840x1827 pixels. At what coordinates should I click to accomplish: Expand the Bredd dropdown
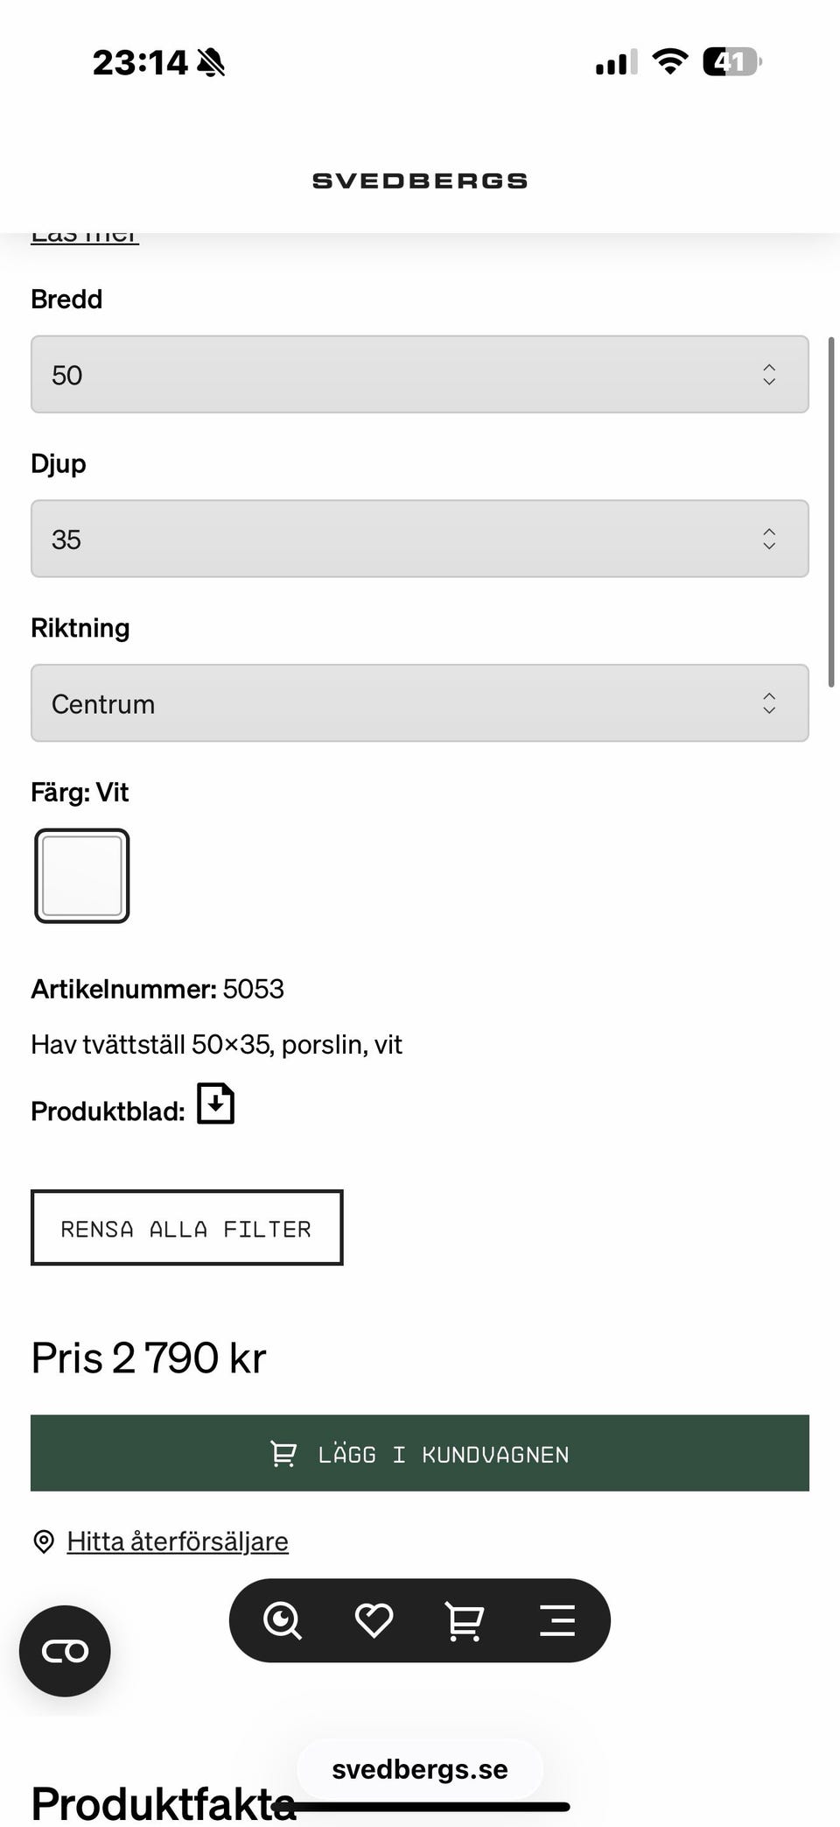pyautogui.click(x=420, y=374)
